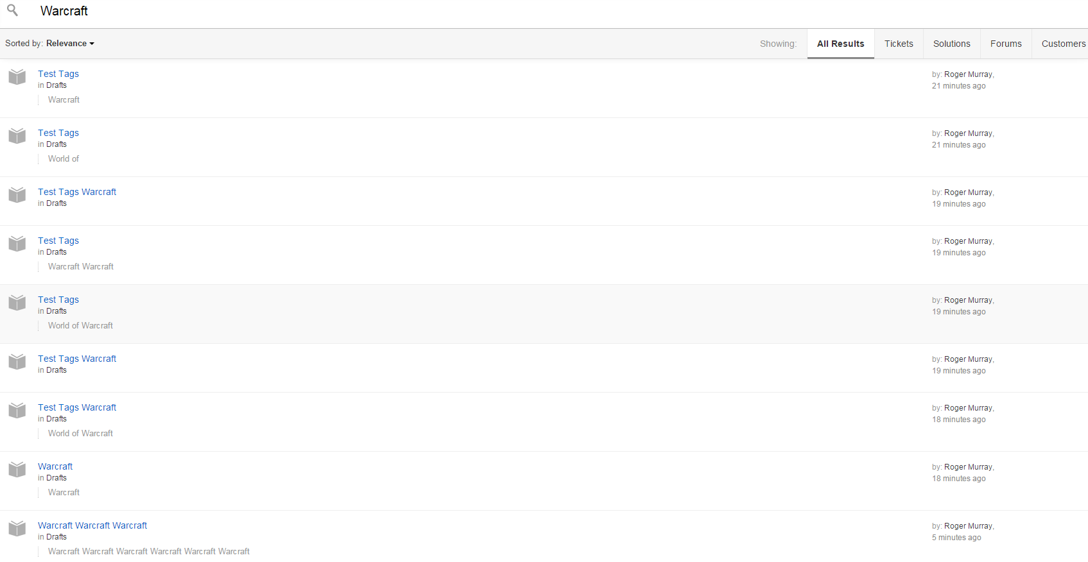Click Roger Murray on the '5 minutes ago' result
Image resolution: width=1088 pixels, height=562 pixels.
[968, 526]
